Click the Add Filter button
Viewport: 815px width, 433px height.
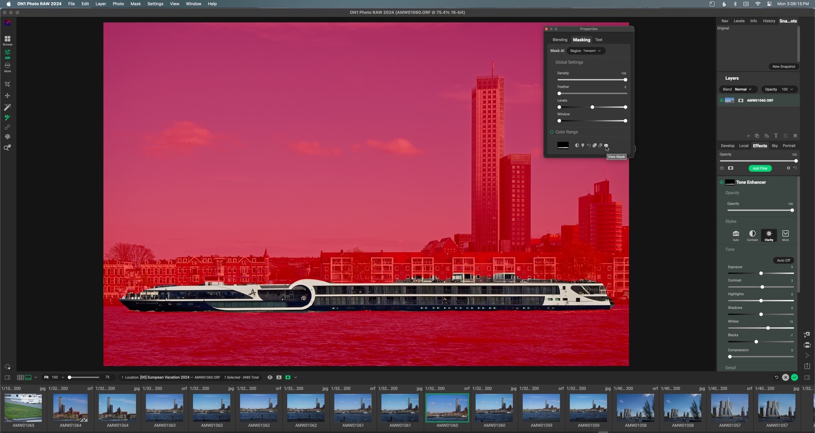coord(760,169)
